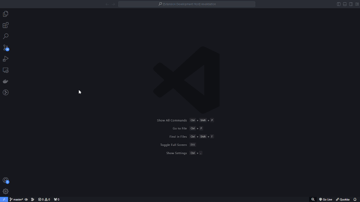The height and width of the screenshot is (202, 360).
Task: Toggle the primary side bar
Action: (339, 4)
